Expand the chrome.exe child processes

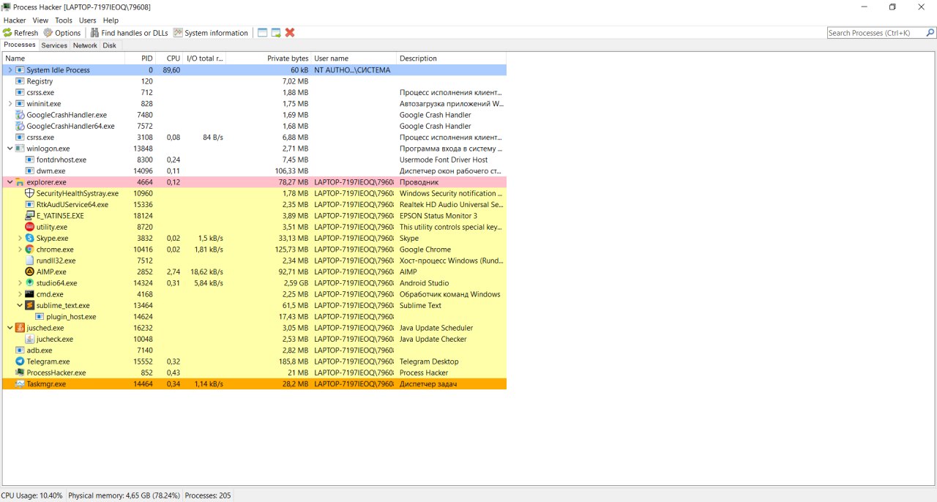click(x=20, y=250)
